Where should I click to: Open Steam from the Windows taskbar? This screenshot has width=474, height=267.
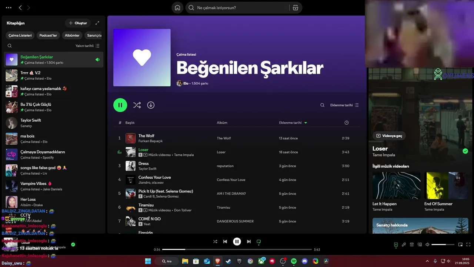228,261
